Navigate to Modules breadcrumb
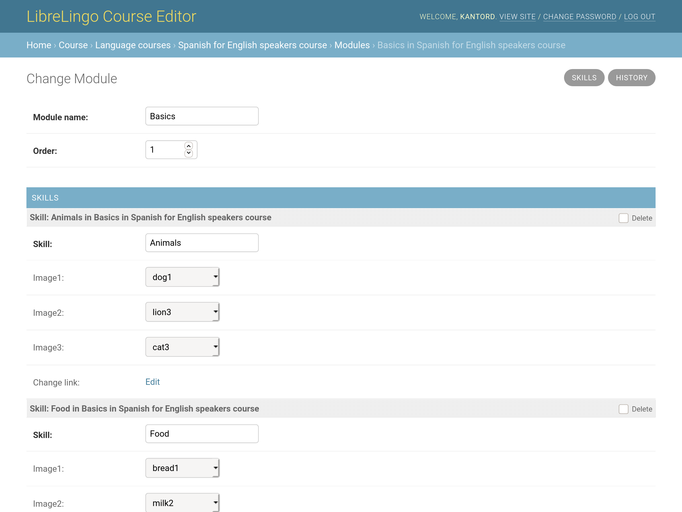This screenshot has height=512, width=682. 352,45
